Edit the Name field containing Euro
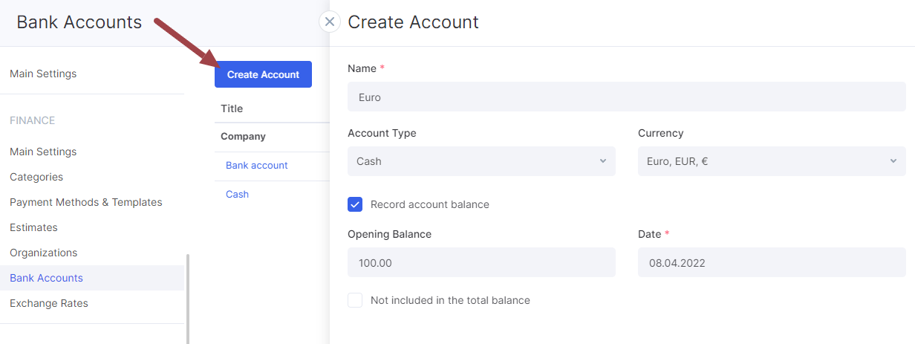Viewport: 915px width, 344px height. pyautogui.click(x=627, y=97)
